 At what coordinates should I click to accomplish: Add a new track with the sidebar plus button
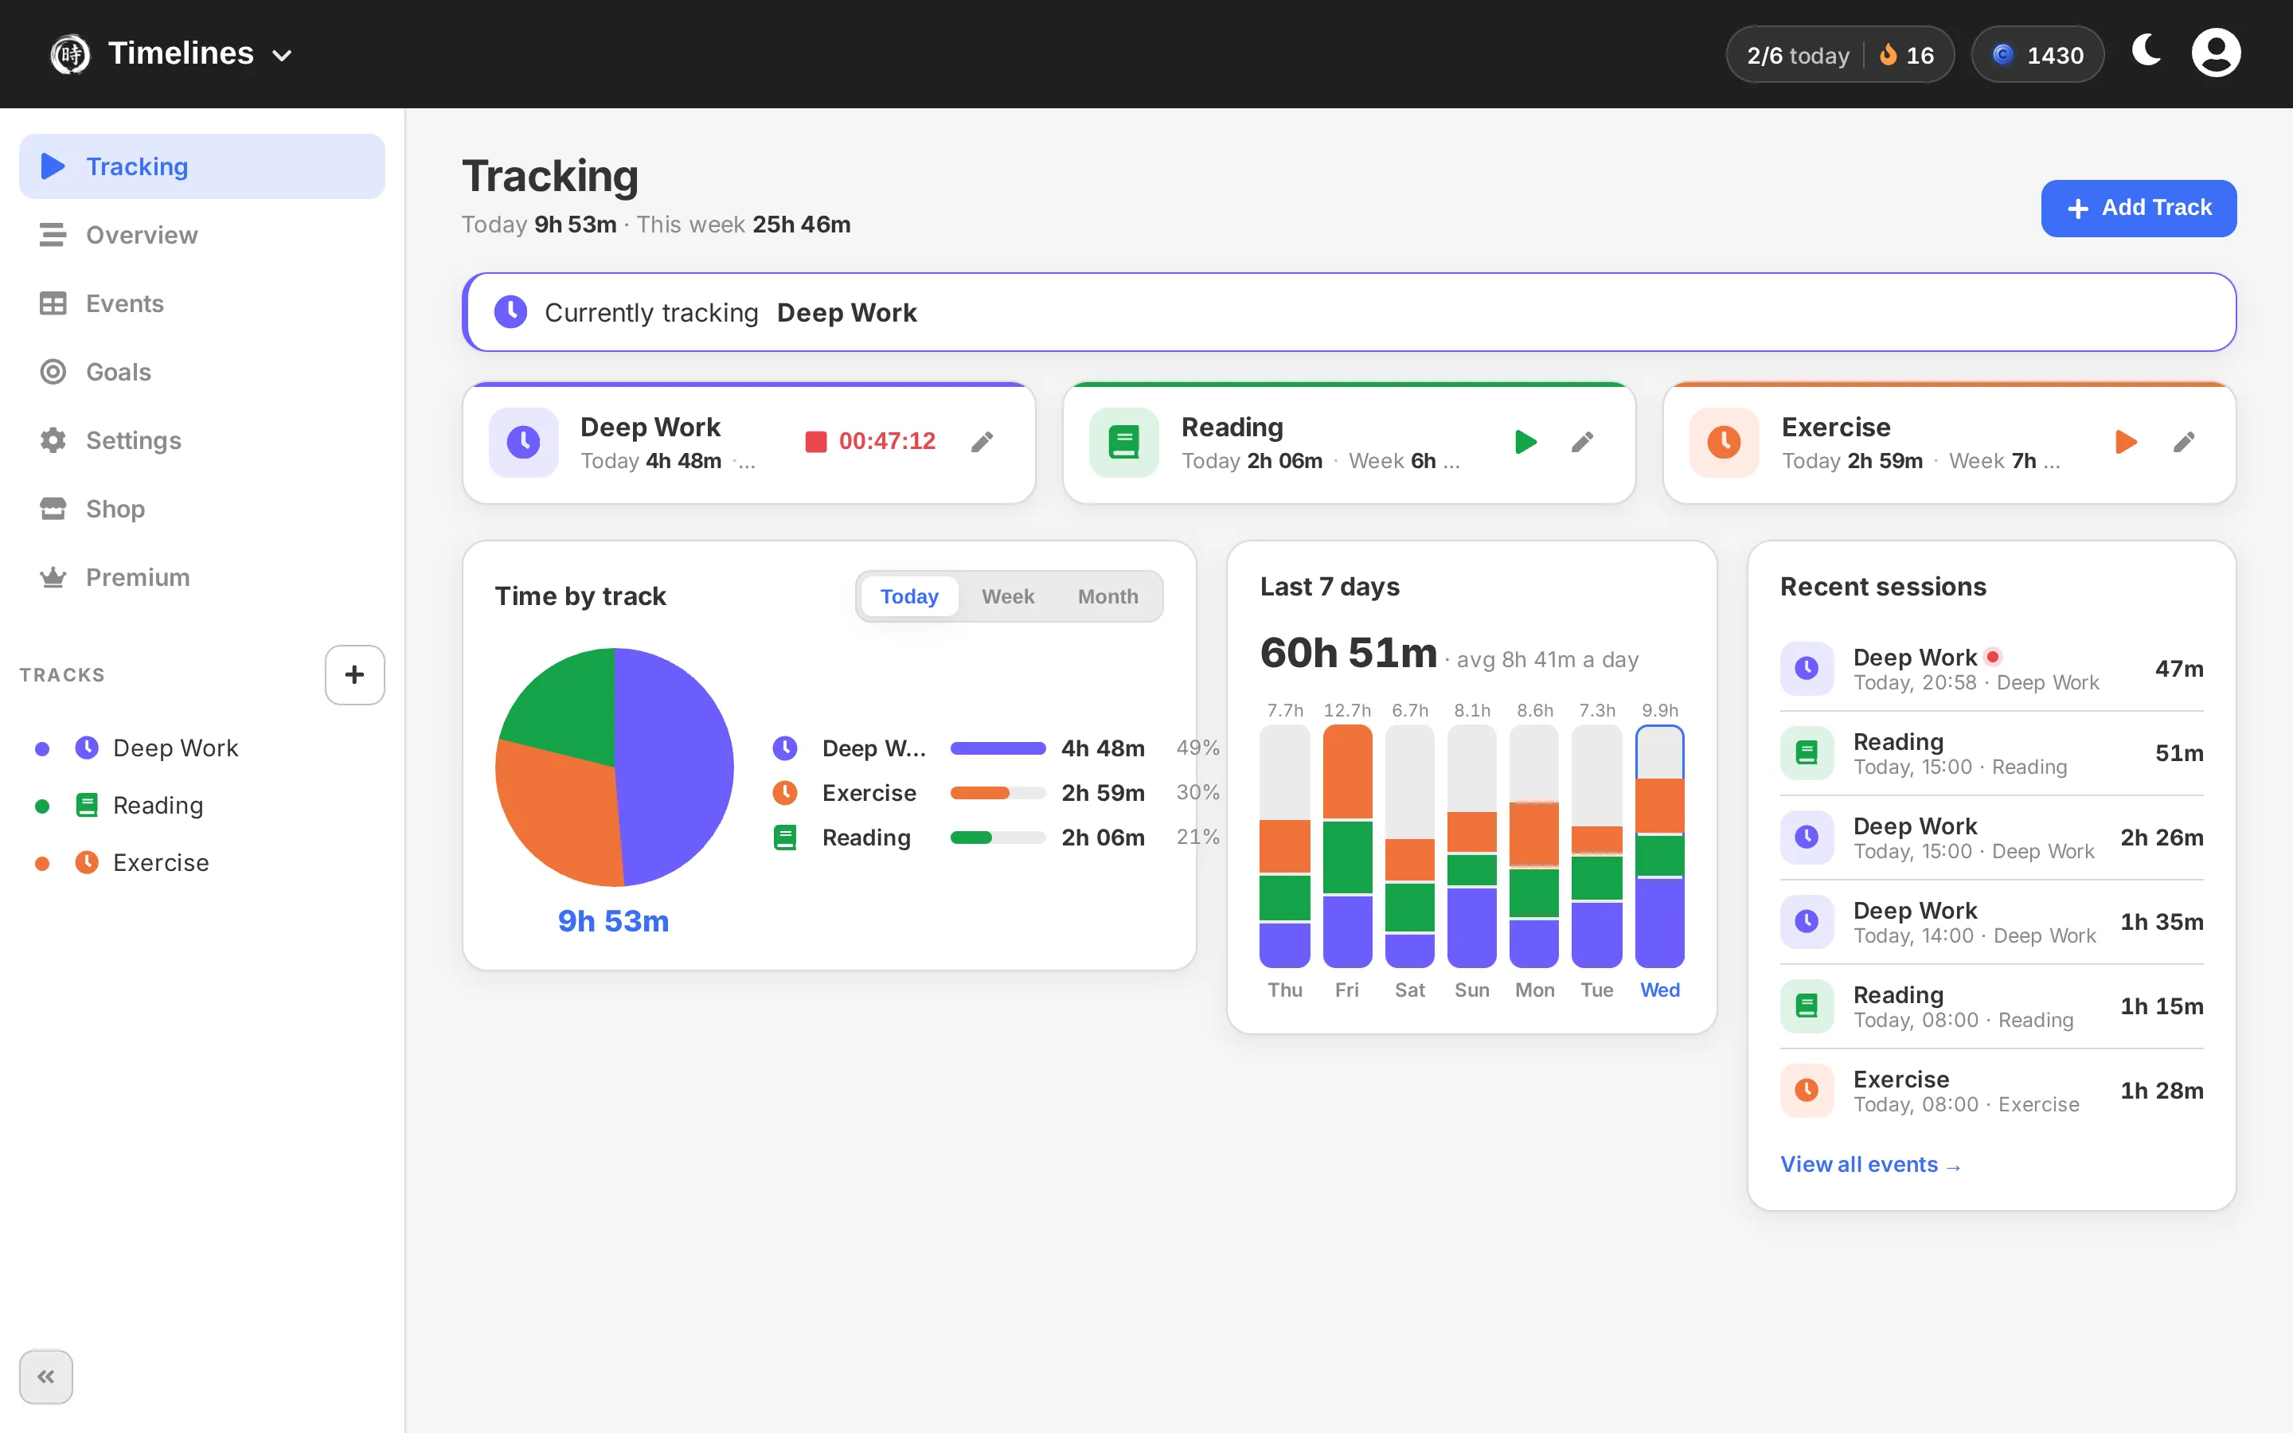pos(354,675)
